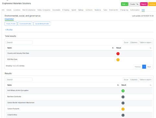Select the Business Continuity row name

(x=14, y=96)
